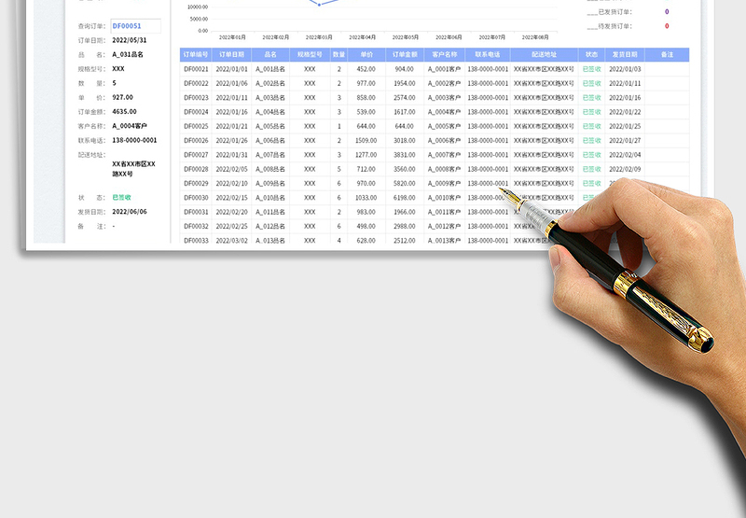Viewport: 746px width, 518px height.
Task: Click the 品名 column header
Action: click(x=270, y=55)
